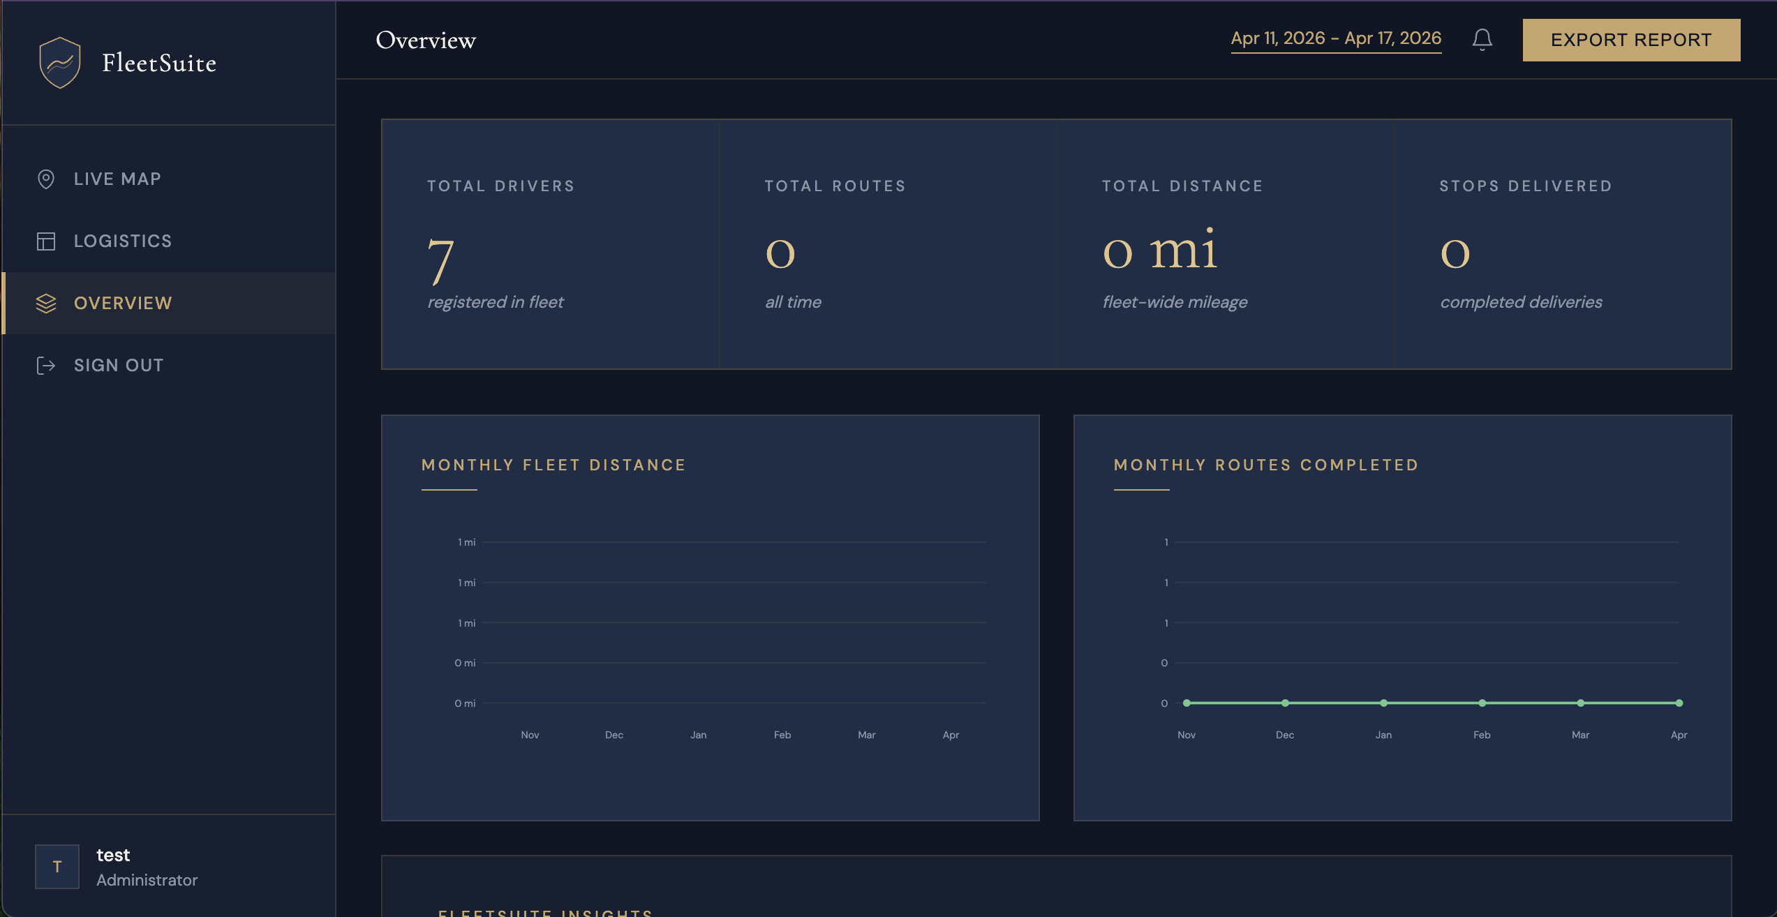Click the Logistics grid icon
This screenshot has height=917, width=1777.
point(45,241)
